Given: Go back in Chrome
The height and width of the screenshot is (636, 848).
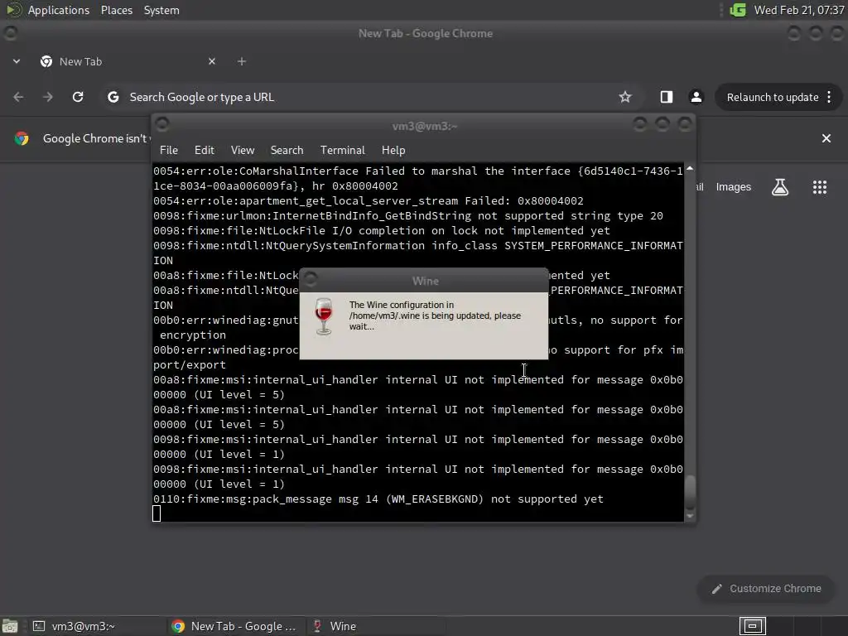Looking at the screenshot, I should (18, 97).
